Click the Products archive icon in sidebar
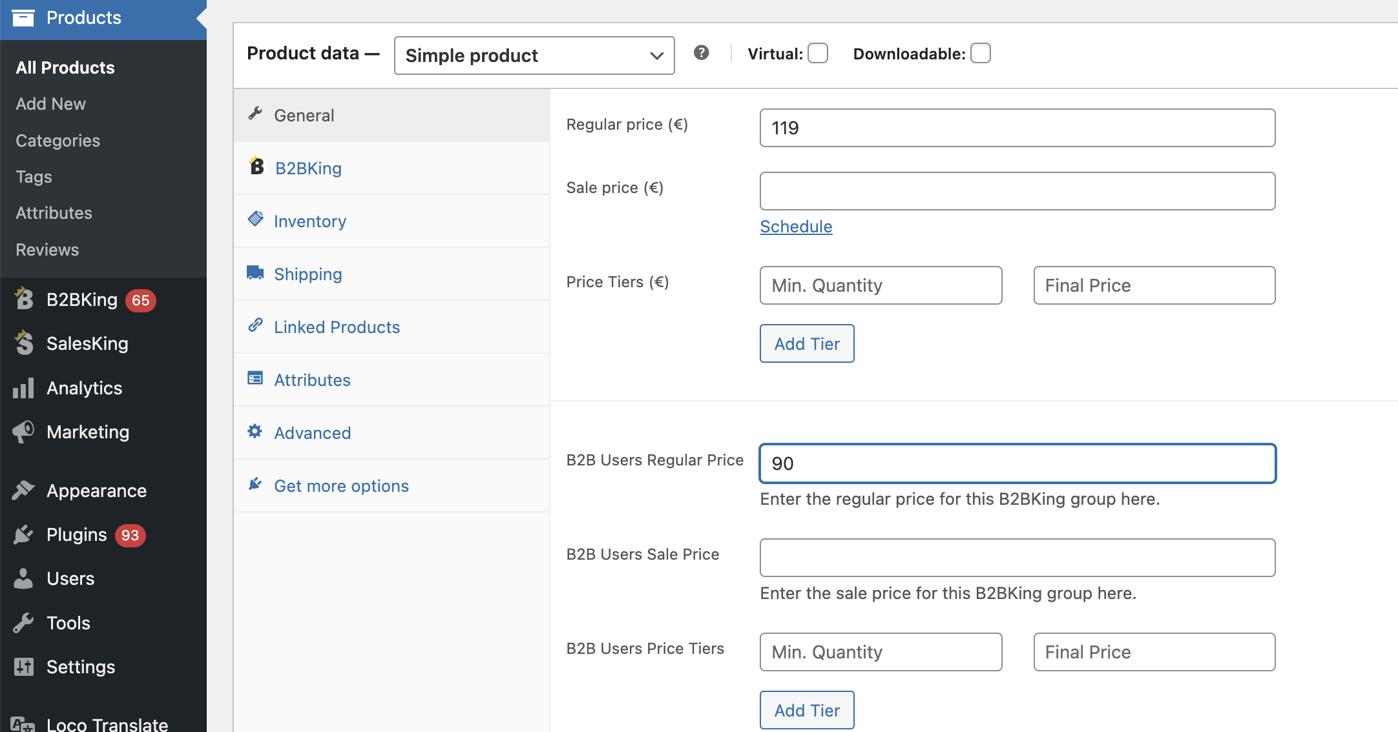 pos(23,17)
